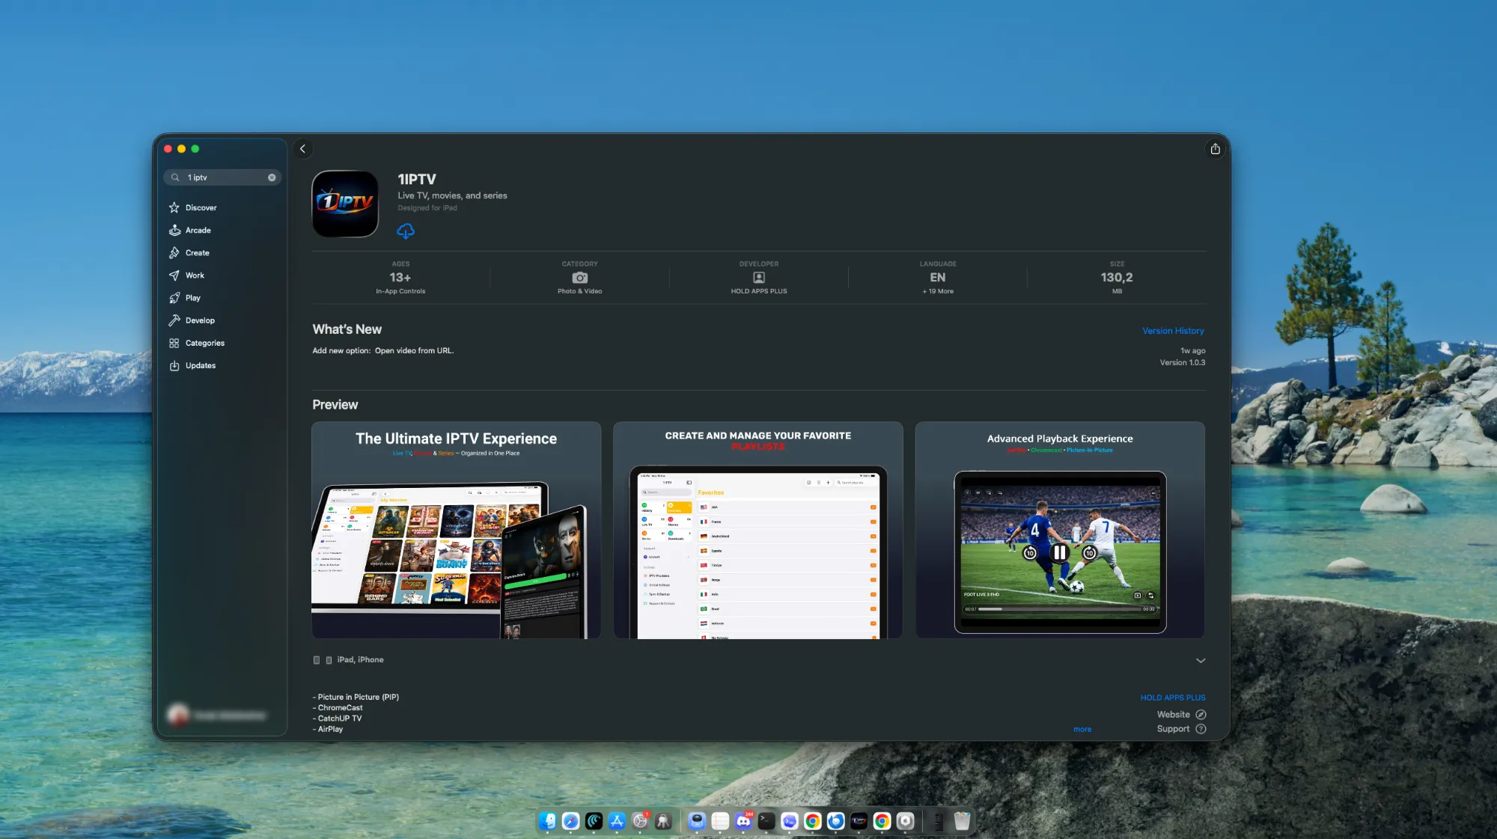1497x839 pixels.
Task: Expand the iPad, iPhone device chevron
Action: click(1201, 660)
